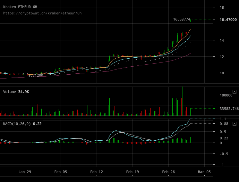This screenshot has width=239, height=182.
Task: Click the 33582.746 volume axis value
Action: [x=229, y=109]
